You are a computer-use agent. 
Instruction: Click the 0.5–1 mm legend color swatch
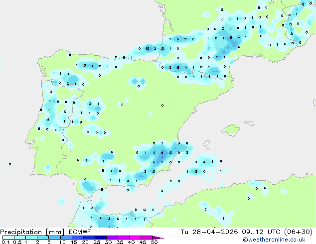pyautogui.click(x=20, y=238)
